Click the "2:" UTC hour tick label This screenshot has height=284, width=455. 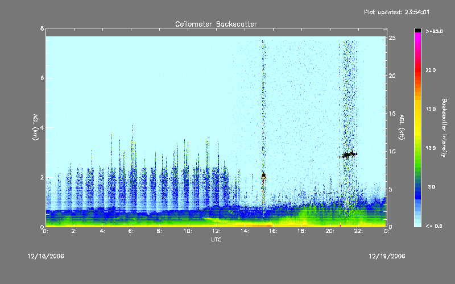pyautogui.click(x=75, y=231)
